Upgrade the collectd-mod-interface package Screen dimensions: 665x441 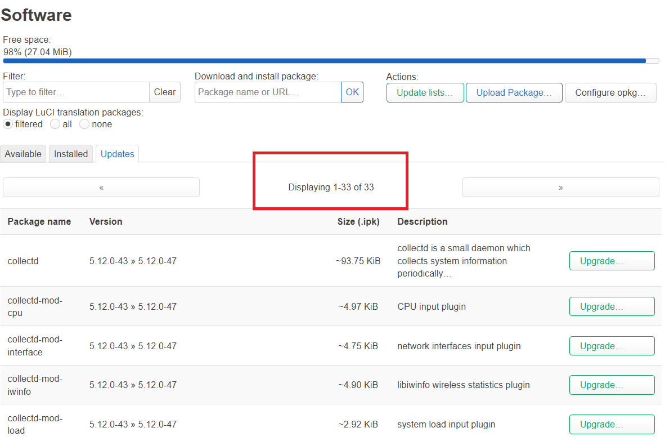(x=612, y=346)
